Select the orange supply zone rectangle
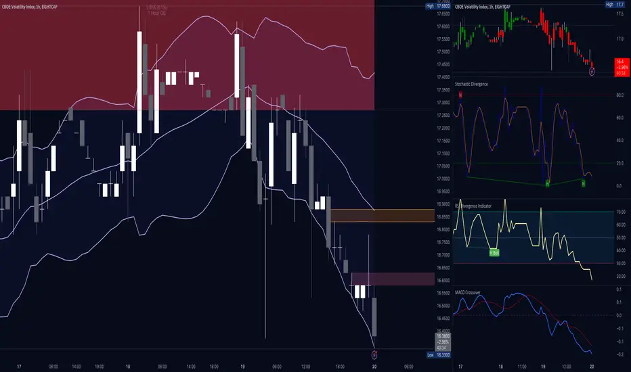 pos(383,216)
